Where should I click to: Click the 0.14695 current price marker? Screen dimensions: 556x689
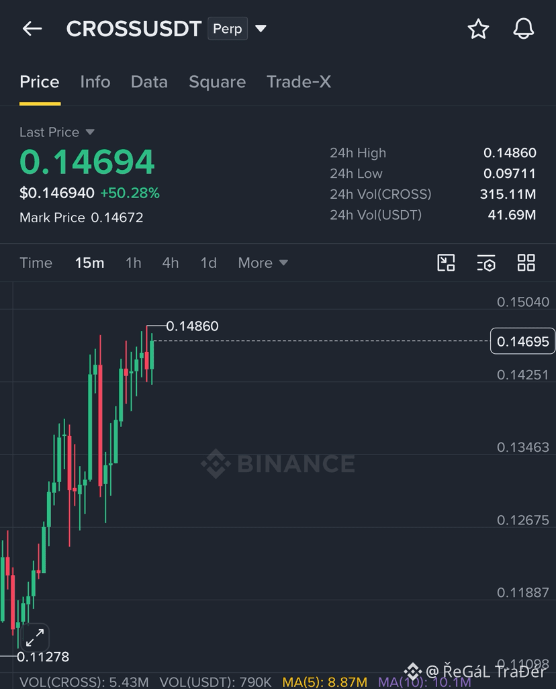[522, 341]
